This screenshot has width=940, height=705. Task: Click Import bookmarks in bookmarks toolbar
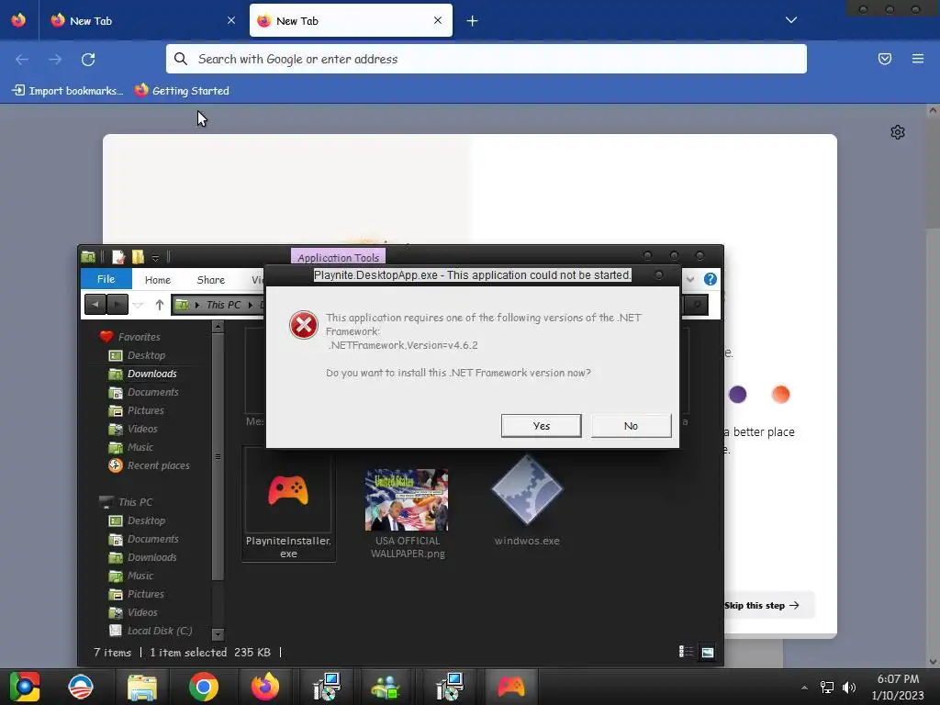(x=67, y=91)
